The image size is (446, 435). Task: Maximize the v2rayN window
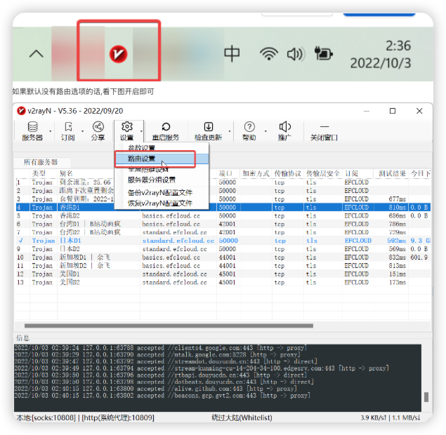tap(393, 111)
